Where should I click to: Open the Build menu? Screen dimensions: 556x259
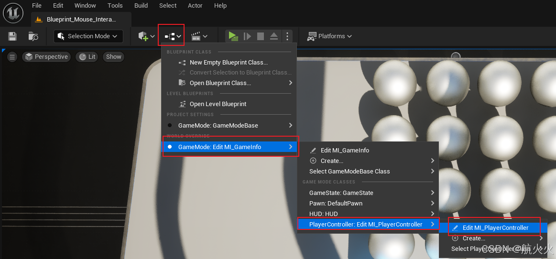coord(141,6)
